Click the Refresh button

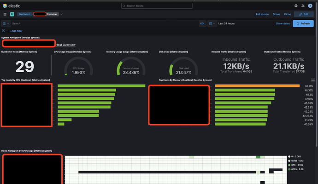coord(303,23)
